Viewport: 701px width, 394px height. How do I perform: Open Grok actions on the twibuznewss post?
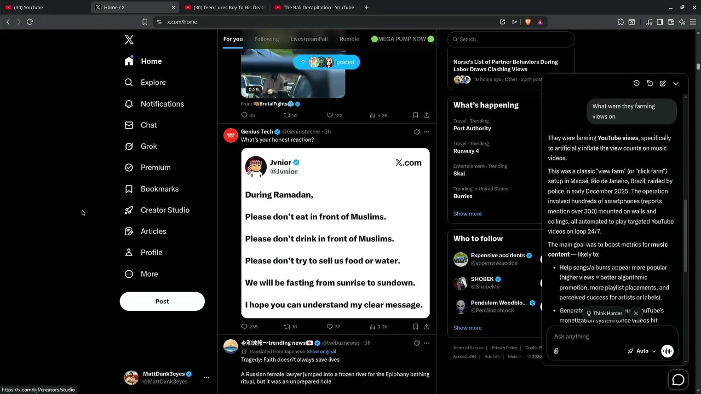coord(417,343)
